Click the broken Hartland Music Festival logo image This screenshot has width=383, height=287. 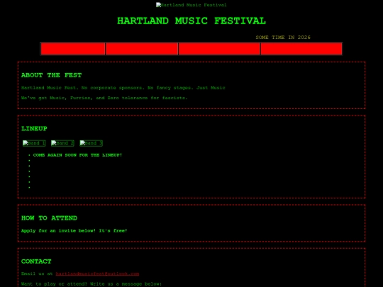pyautogui.click(x=191, y=5)
